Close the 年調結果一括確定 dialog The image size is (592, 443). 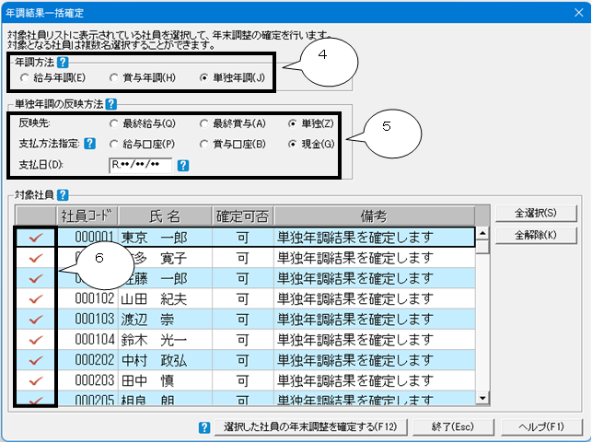point(578,13)
